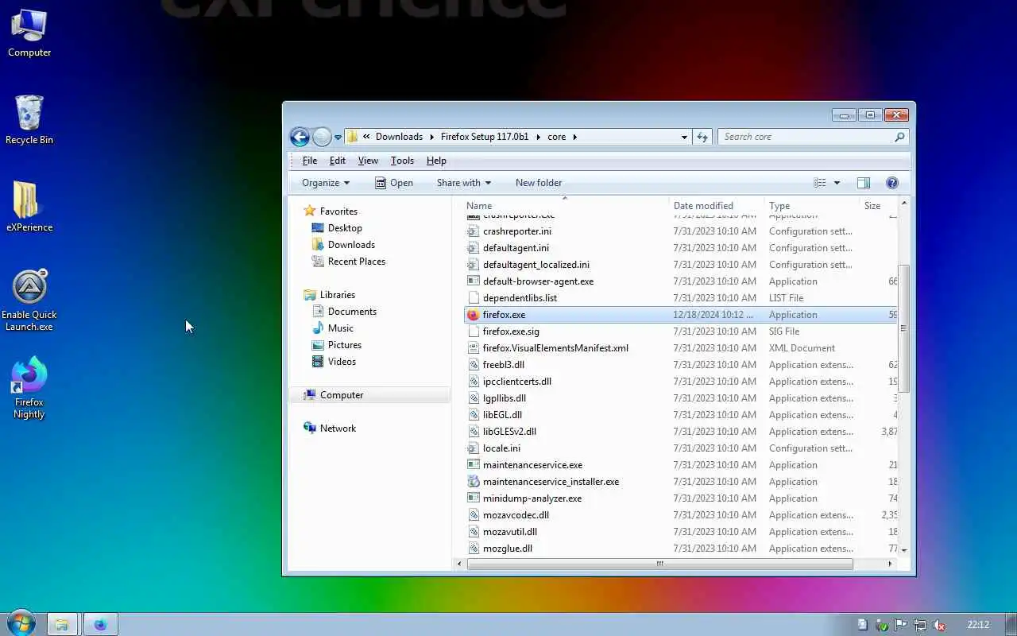Expand the Share with dropdown
This screenshot has width=1017, height=636.
click(x=464, y=183)
